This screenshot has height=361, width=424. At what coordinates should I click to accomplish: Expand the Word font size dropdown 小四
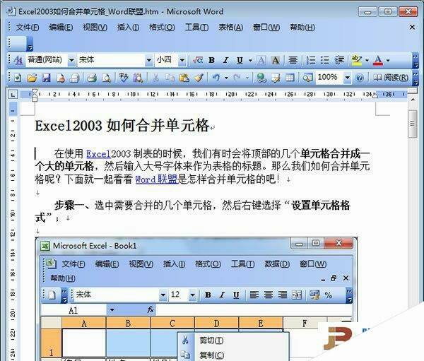click(182, 60)
